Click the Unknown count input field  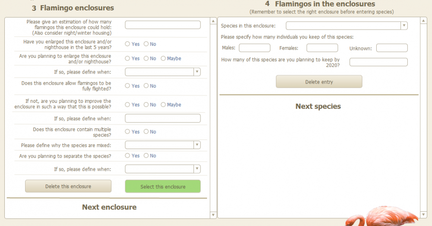click(392, 48)
